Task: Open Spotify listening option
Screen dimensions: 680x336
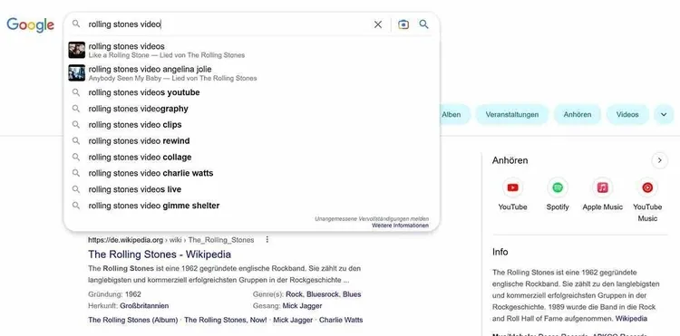Action: pos(558,195)
